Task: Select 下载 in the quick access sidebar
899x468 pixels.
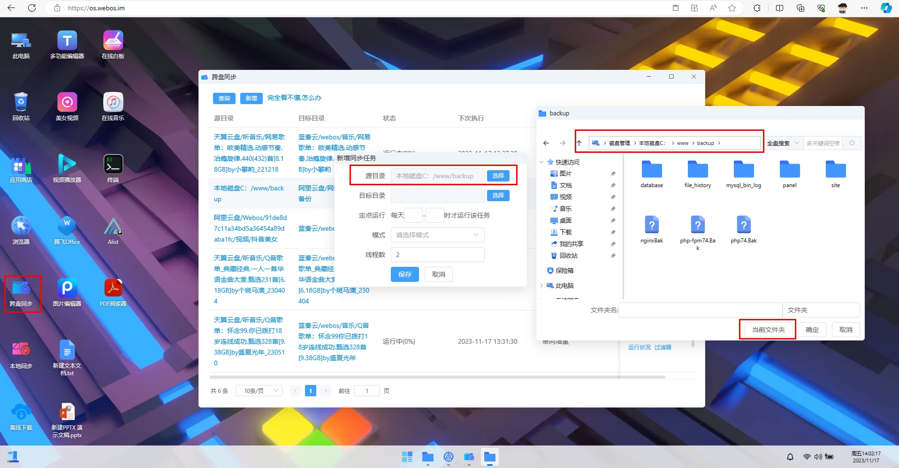Action: pyautogui.click(x=565, y=232)
